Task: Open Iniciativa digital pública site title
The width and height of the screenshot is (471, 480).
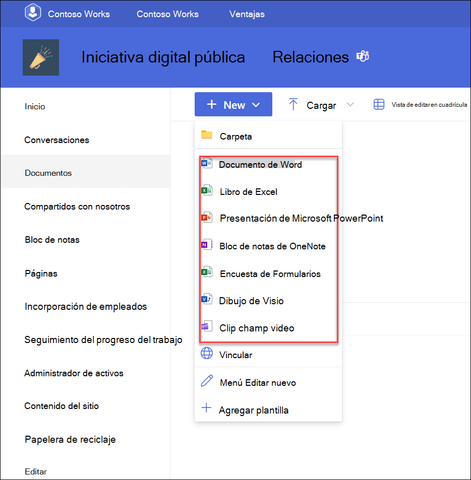Action: [163, 57]
